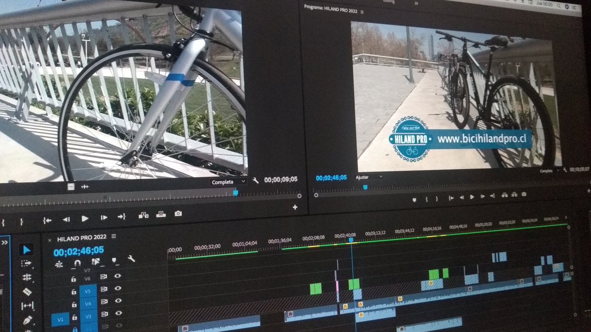Hide track V5 with eye icon
Screen dimensions: 591x332
coord(118,288)
